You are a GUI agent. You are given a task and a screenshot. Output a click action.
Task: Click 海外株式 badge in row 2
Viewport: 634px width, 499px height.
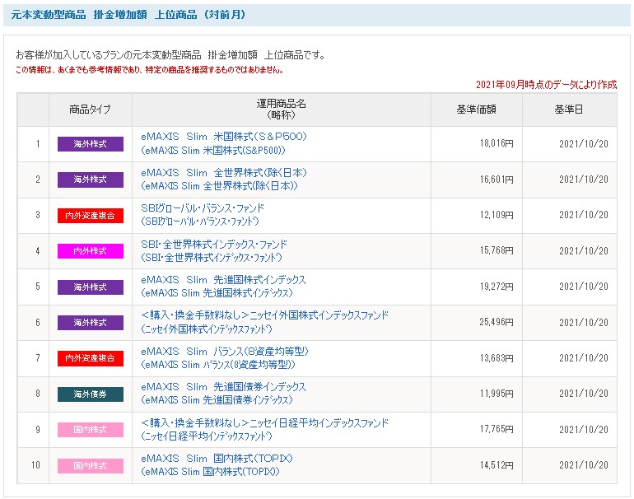91,180
